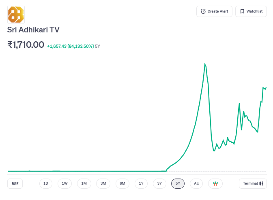273x200 pixels.
Task: Switch chart to 6M range
Action: click(x=122, y=183)
